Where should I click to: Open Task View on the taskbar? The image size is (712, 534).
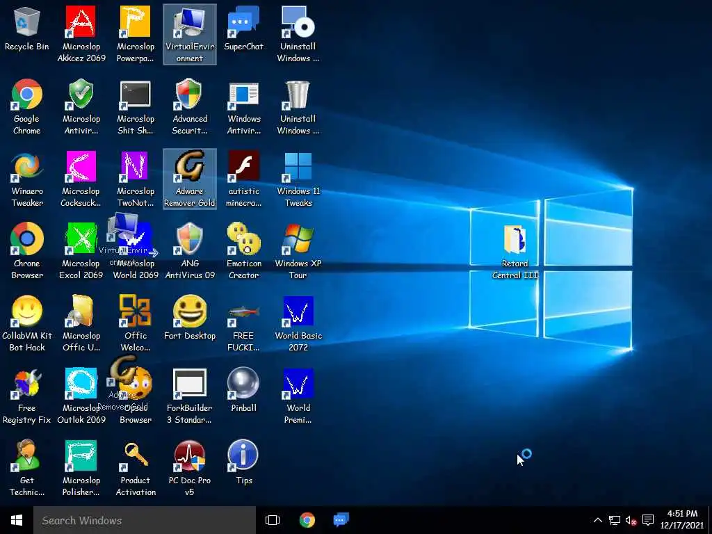click(x=273, y=520)
